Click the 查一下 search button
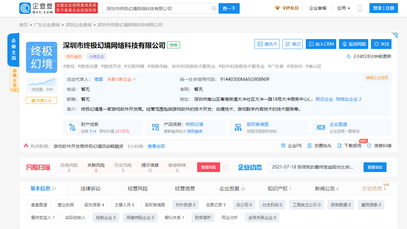407x229 pixels. point(229,8)
